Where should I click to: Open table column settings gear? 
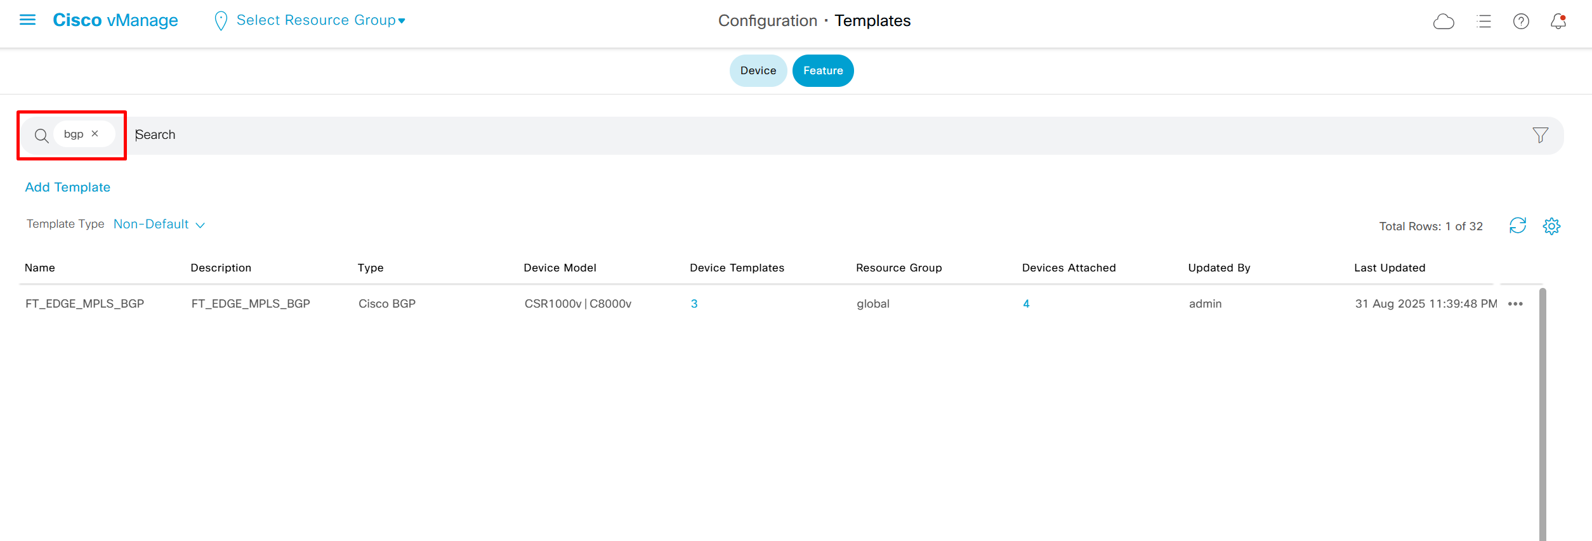pos(1551,226)
